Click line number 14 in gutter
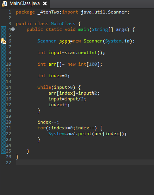The height and width of the screenshot is (195, 154). point(9,87)
